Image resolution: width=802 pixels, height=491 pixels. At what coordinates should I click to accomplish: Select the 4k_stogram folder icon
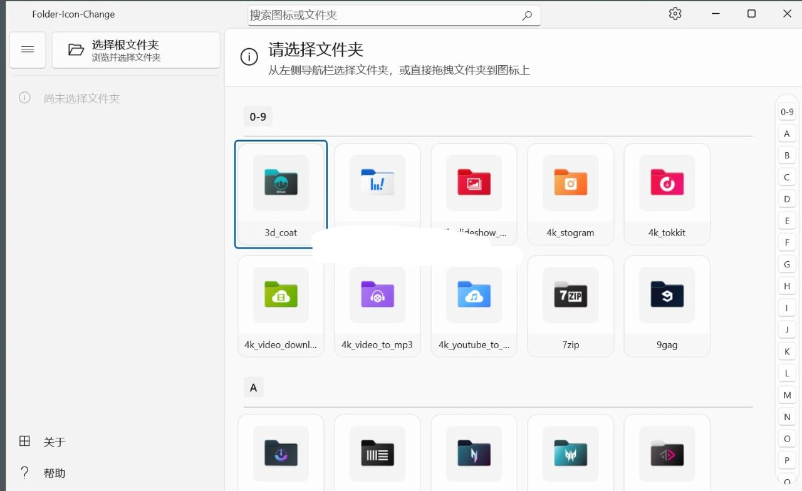tap(570, 183)
